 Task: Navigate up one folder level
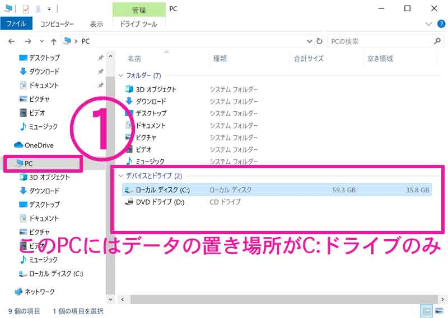[54, 41]
